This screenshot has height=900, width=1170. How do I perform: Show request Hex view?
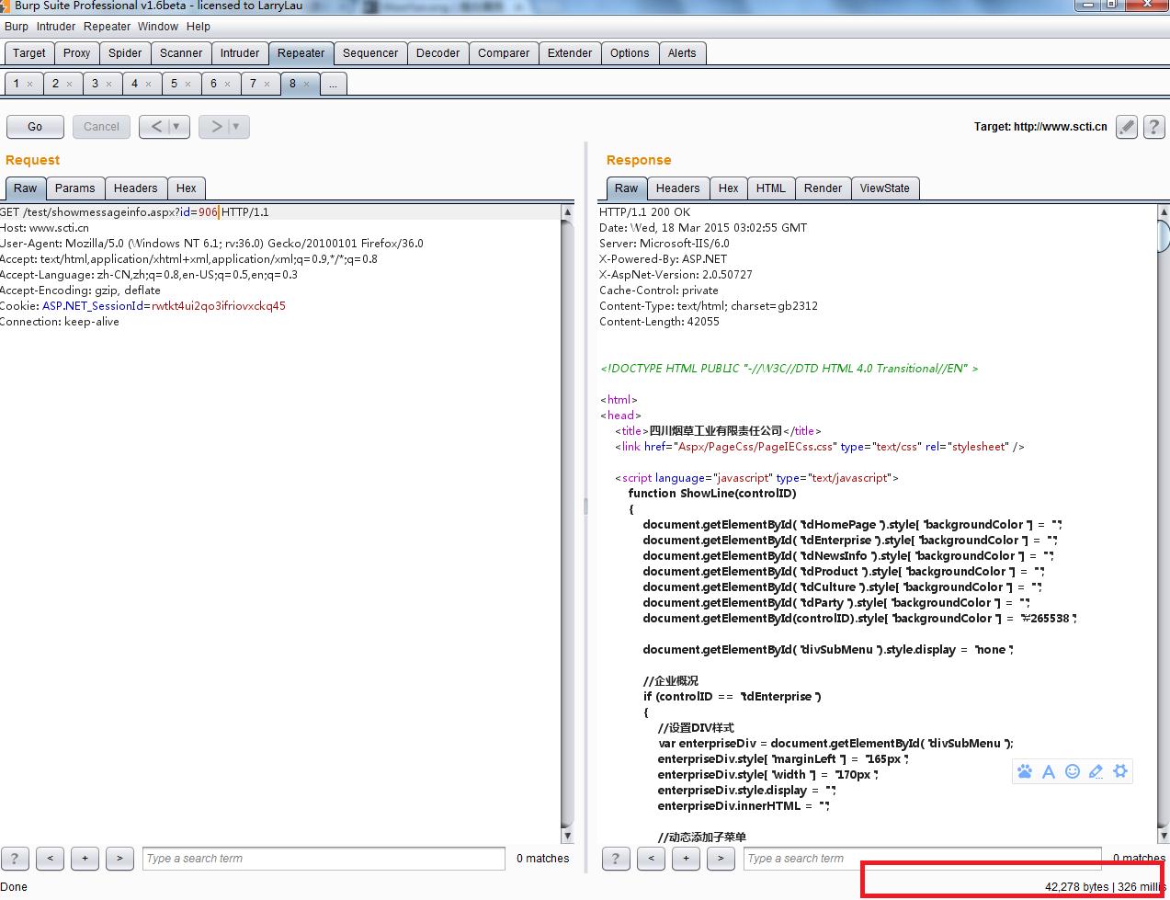pyautogui.click(x=186, y=188)
